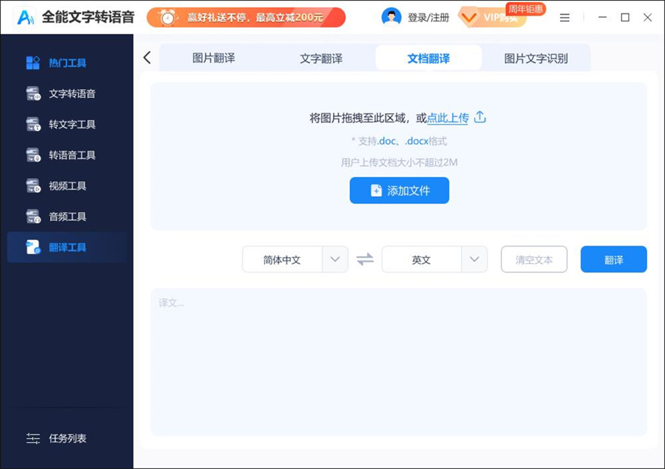The width and height of the screenshot is (665, 469).
Task: Open the 英文 language combo box
Action: [x=435, y=259]
